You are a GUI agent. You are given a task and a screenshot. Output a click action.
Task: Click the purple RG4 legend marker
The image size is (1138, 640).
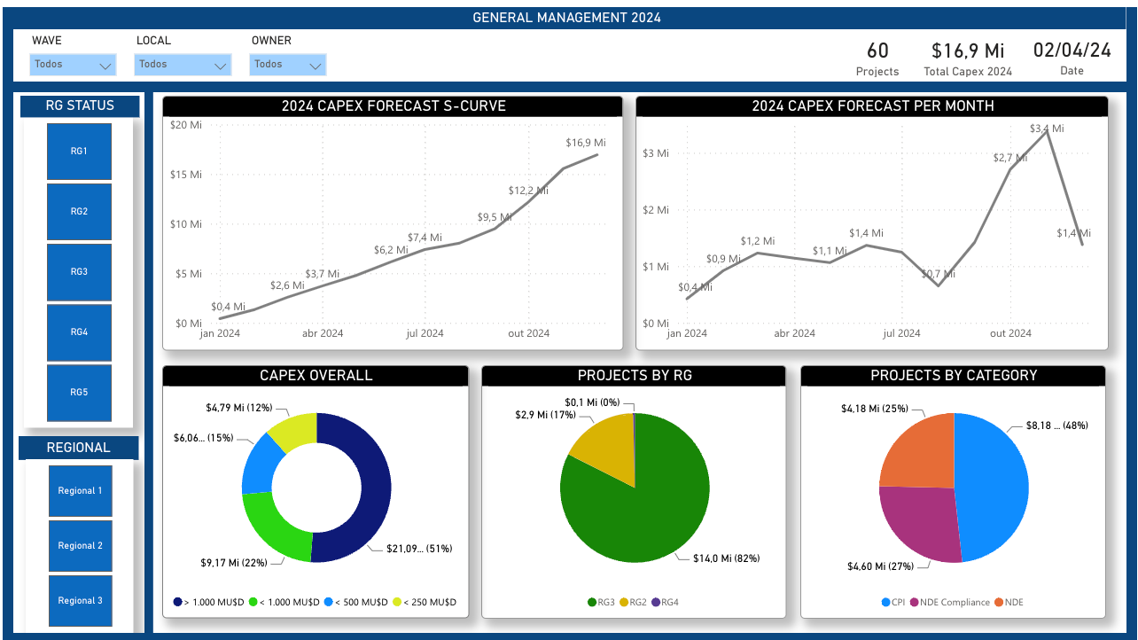[656, 603]
